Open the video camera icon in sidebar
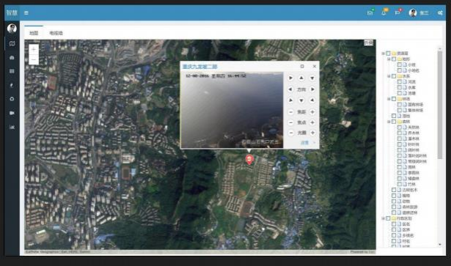 pyautogui.click(x=12, y=113)
